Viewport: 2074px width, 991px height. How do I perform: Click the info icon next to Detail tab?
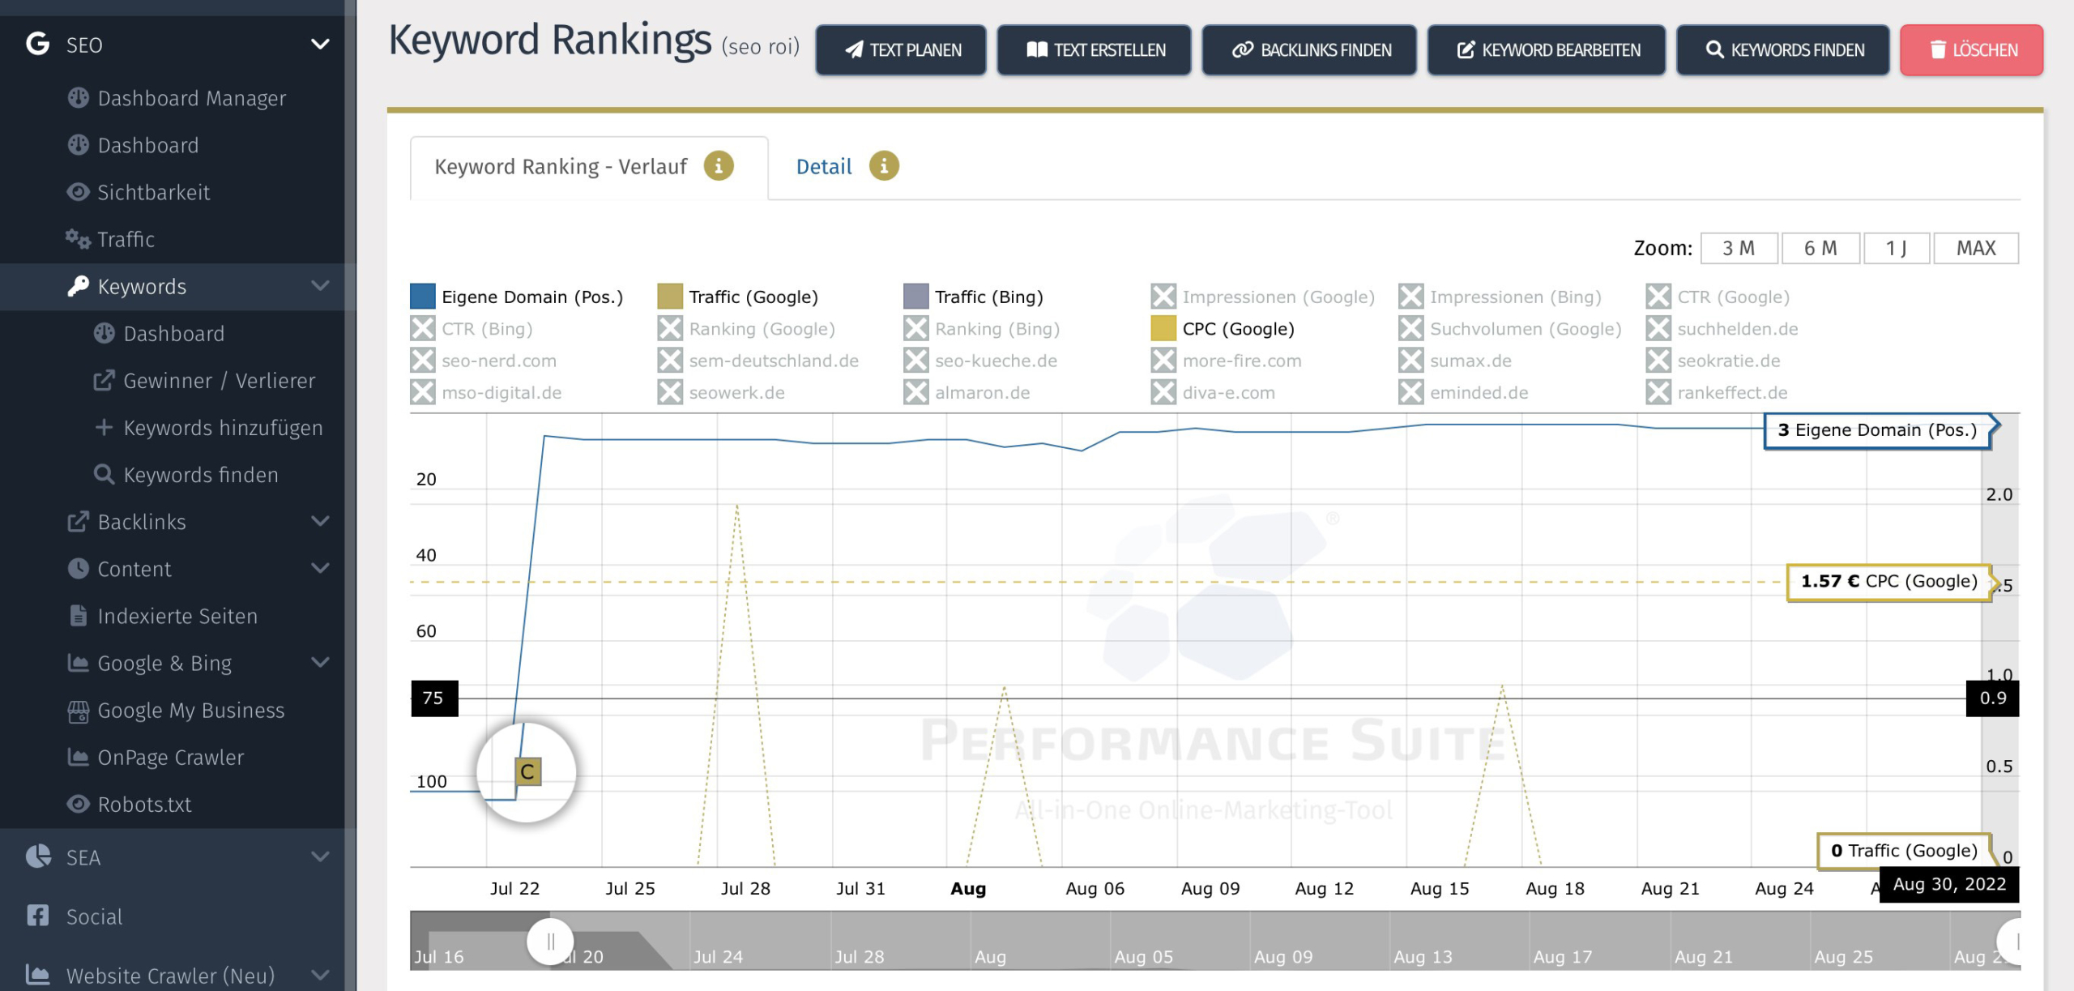point(884,166)
